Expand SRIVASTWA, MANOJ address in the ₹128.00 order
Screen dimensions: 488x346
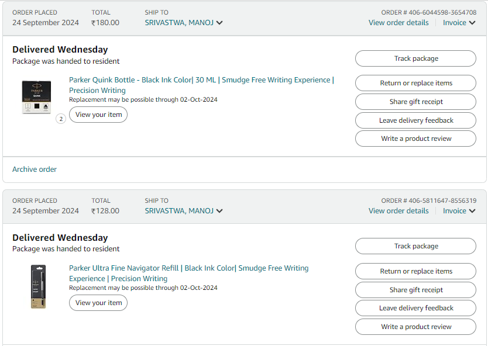pos(184,211)
